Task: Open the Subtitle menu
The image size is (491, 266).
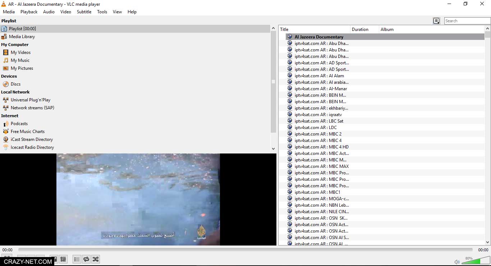Action: 84,12
